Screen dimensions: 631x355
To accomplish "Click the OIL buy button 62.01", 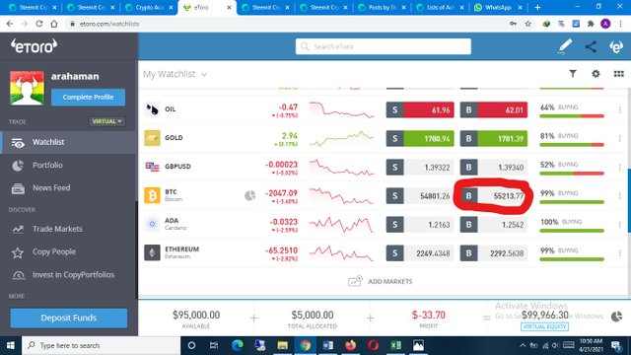I will [494, 109].
